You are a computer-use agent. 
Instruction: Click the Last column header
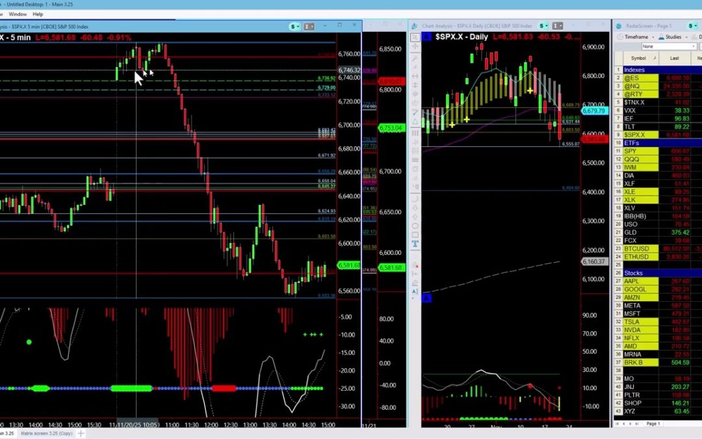click(675, 58)
